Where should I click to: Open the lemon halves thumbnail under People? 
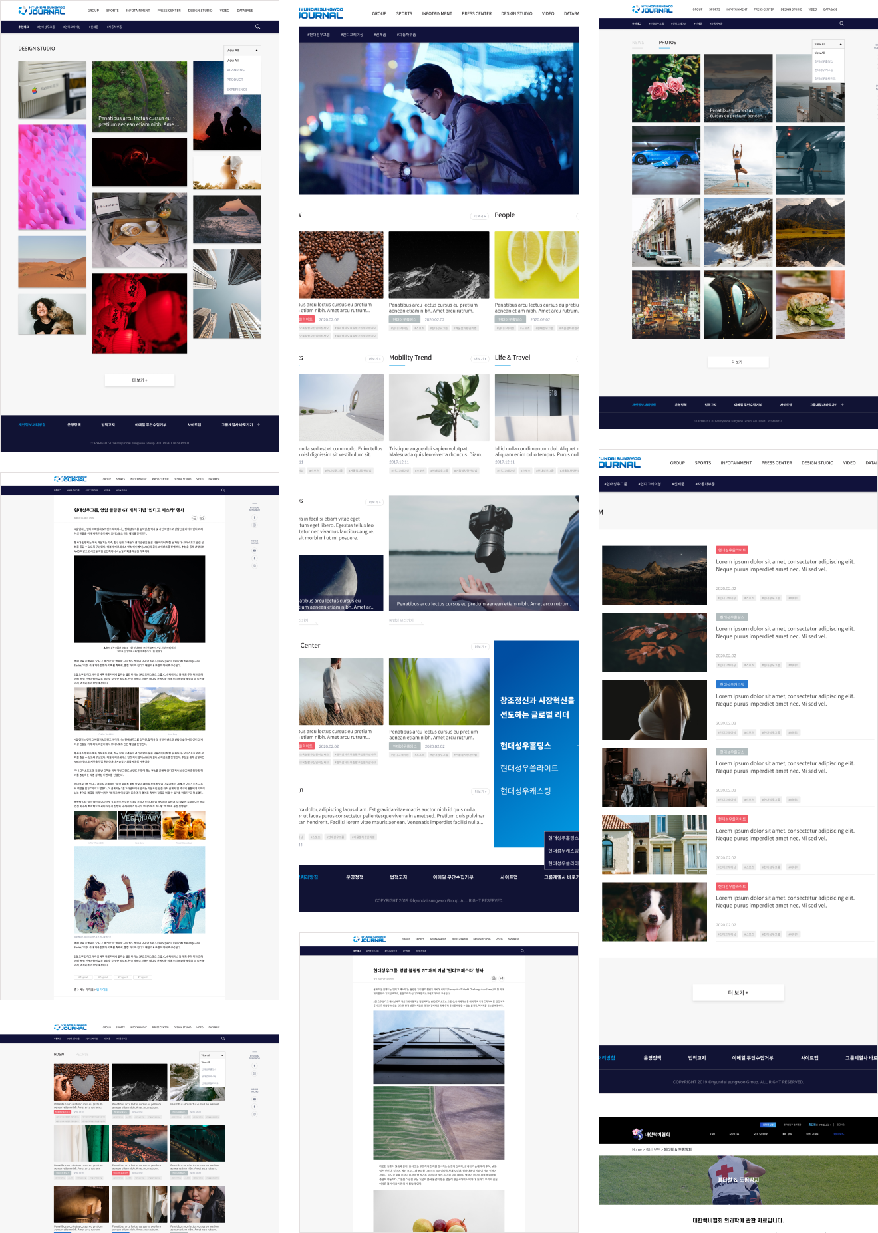536,265
